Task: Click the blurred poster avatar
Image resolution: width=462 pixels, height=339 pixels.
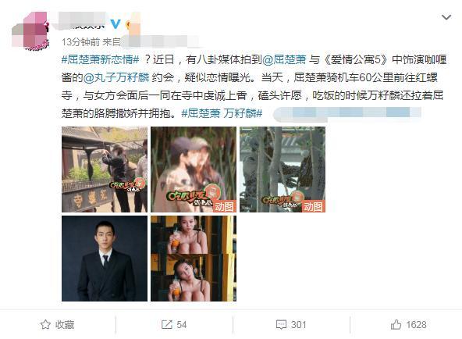Action: [30, 30]
